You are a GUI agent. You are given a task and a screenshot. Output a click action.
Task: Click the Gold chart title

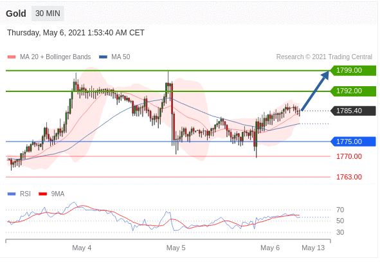click(16, 14)
